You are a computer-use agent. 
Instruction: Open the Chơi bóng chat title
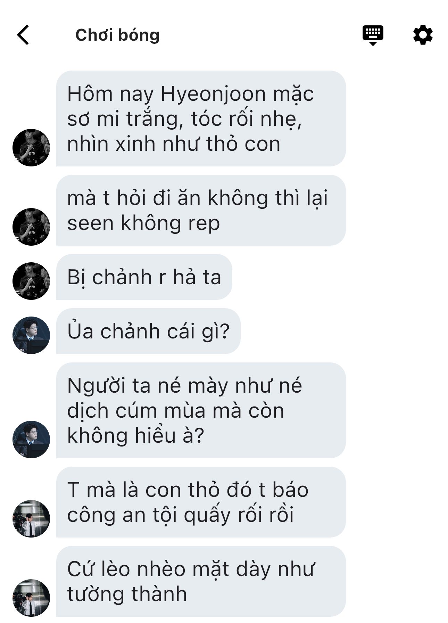point(117,35)
